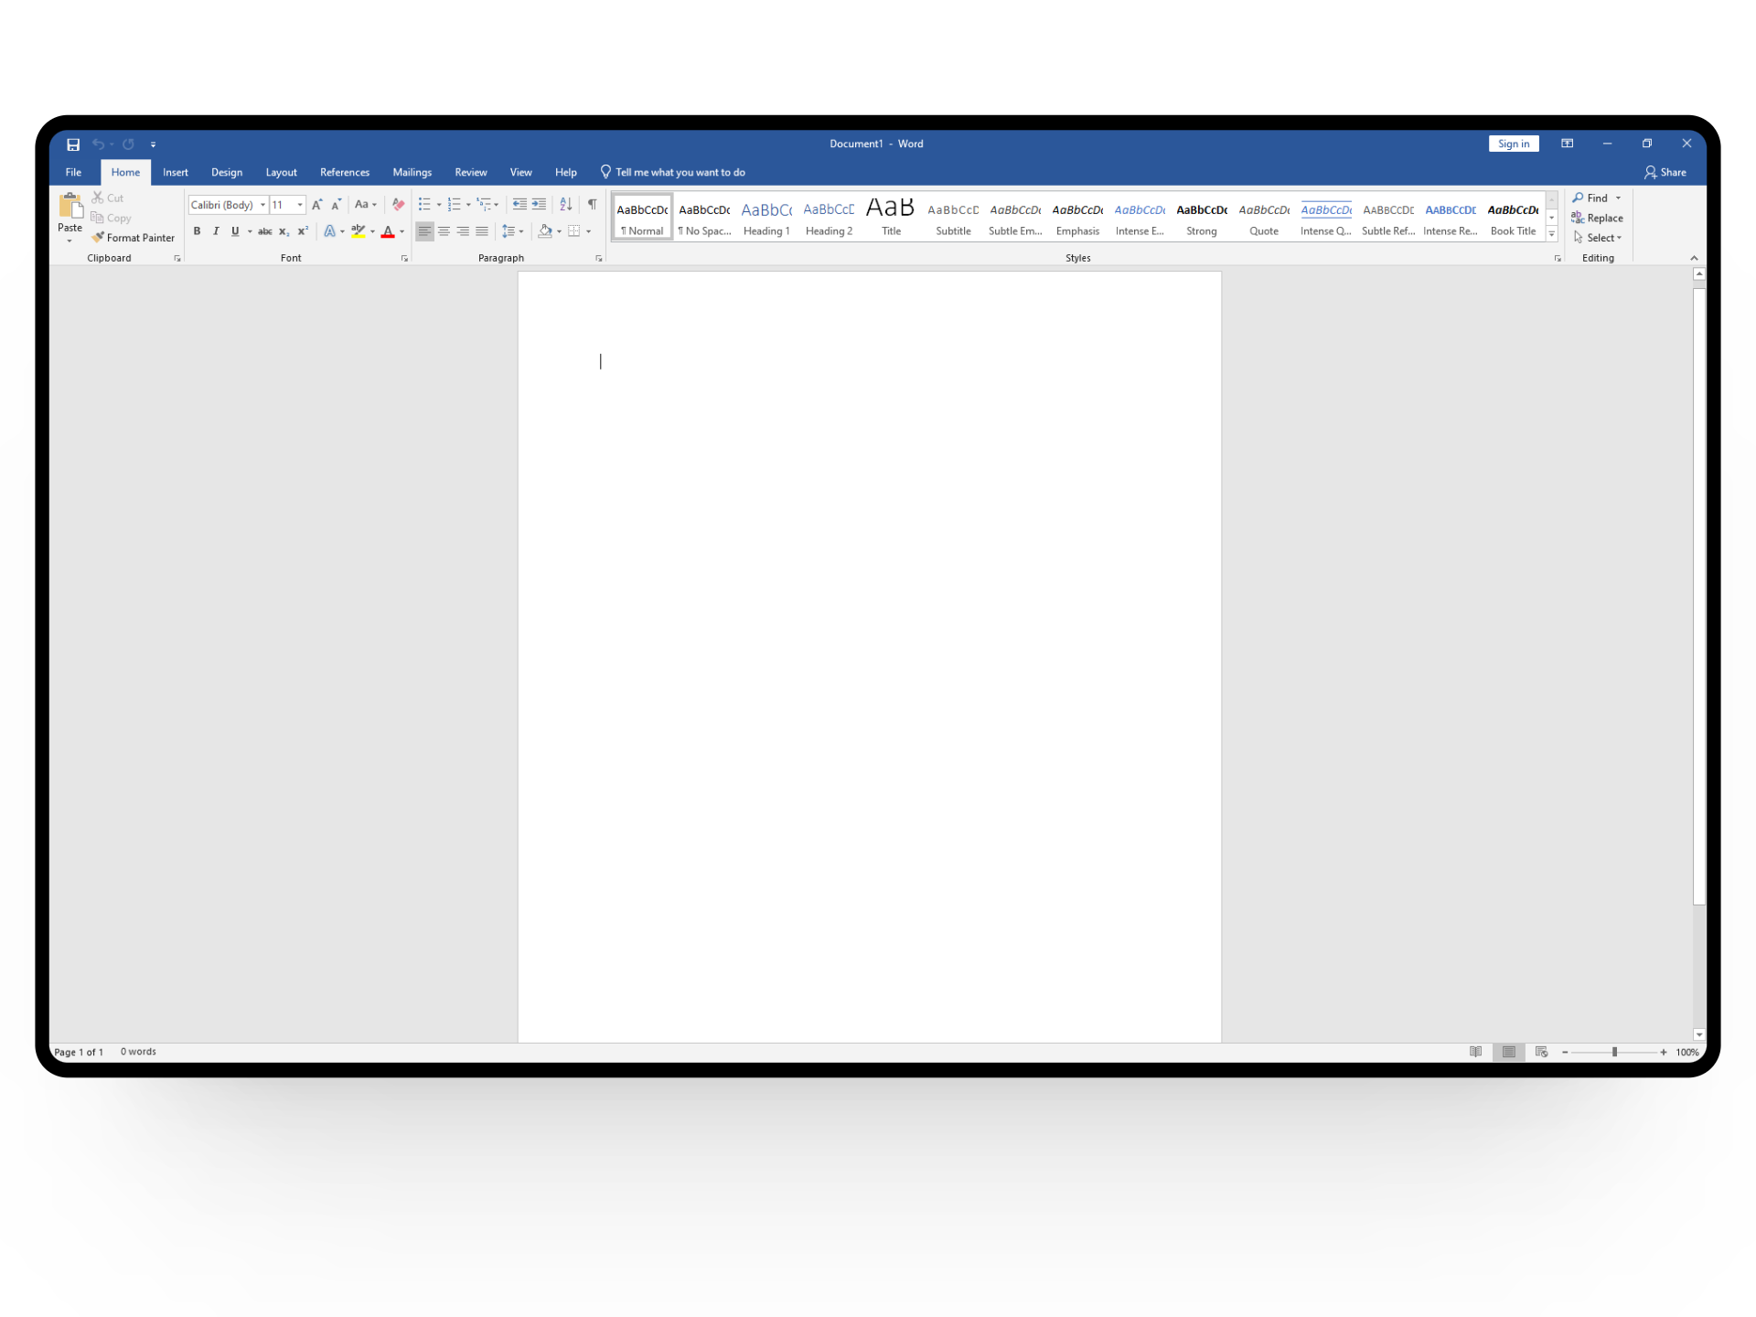
Task: Click the Grow Font size icon
Action: (x=316, y=205)
